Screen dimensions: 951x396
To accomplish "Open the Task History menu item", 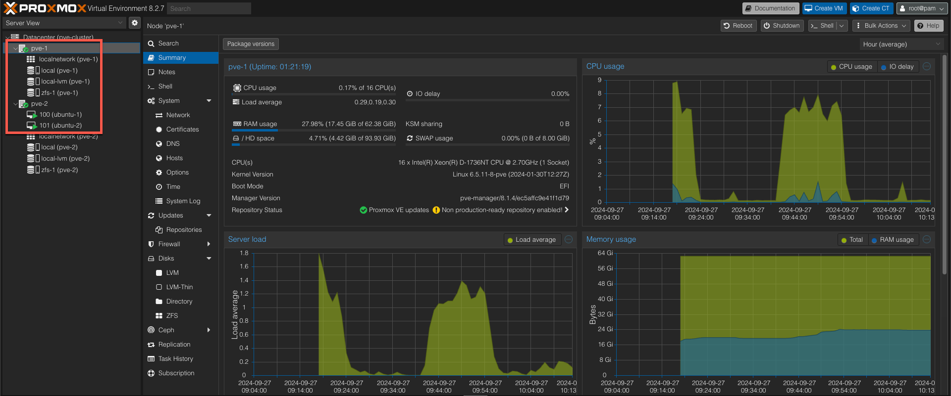I will (x=181, y=359).
